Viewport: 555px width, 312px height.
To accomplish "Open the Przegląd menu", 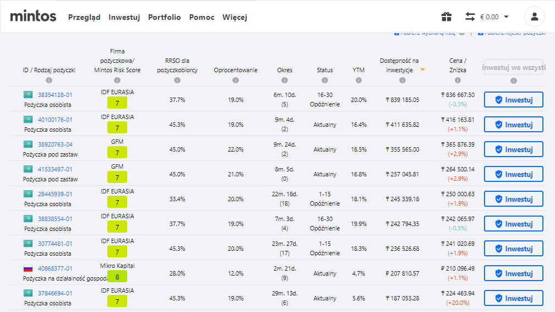I will pos(84,17).
